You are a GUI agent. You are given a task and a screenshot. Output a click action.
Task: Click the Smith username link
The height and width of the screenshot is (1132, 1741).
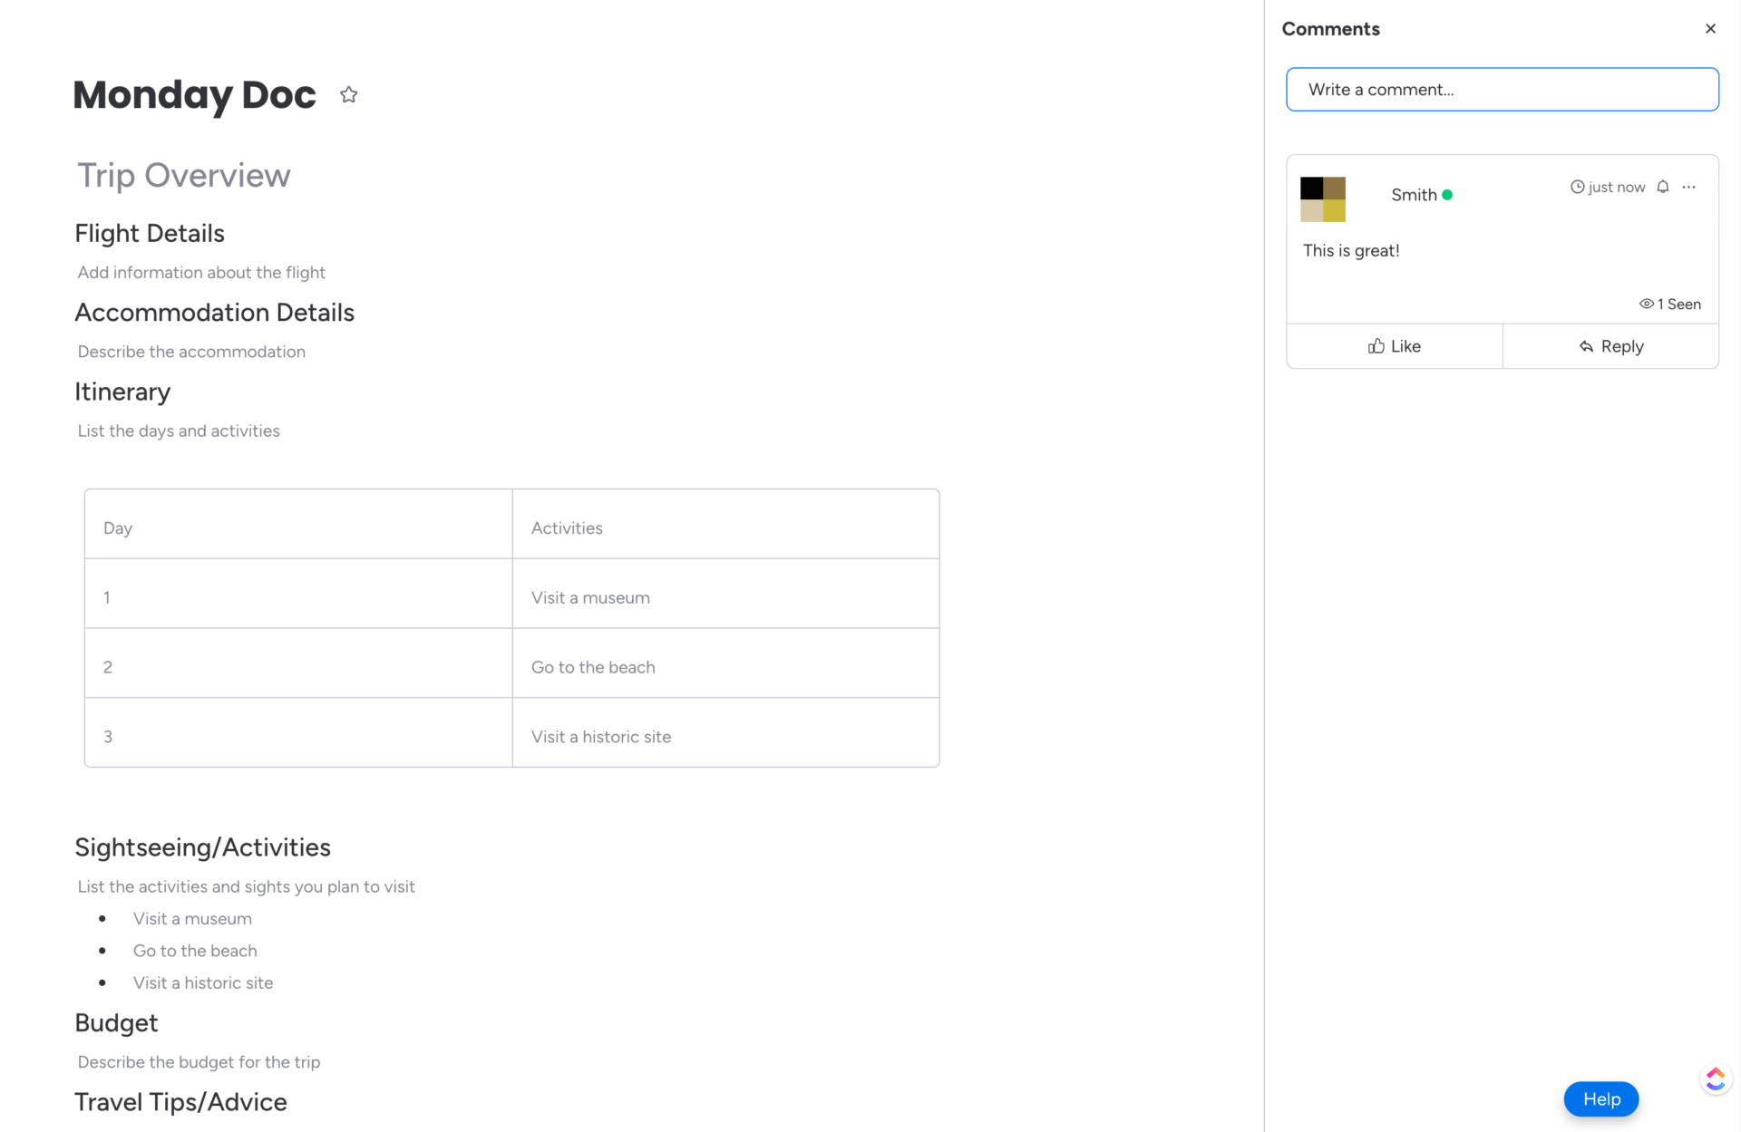(x=1413, y=195)
